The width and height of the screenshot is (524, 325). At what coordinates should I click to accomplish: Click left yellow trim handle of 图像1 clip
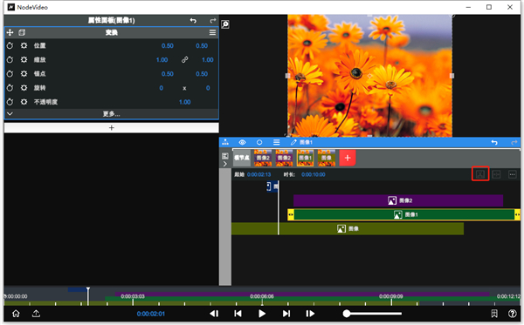(291, 214)
